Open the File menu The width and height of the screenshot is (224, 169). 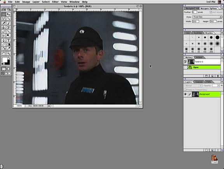coord(10,2)
